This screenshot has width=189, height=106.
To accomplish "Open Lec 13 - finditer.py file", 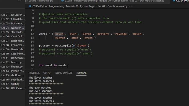I will point(12,67).
